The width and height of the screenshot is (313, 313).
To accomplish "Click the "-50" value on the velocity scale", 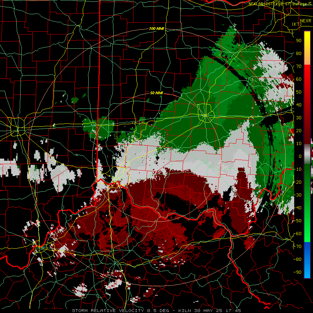I will click(297, 221).
